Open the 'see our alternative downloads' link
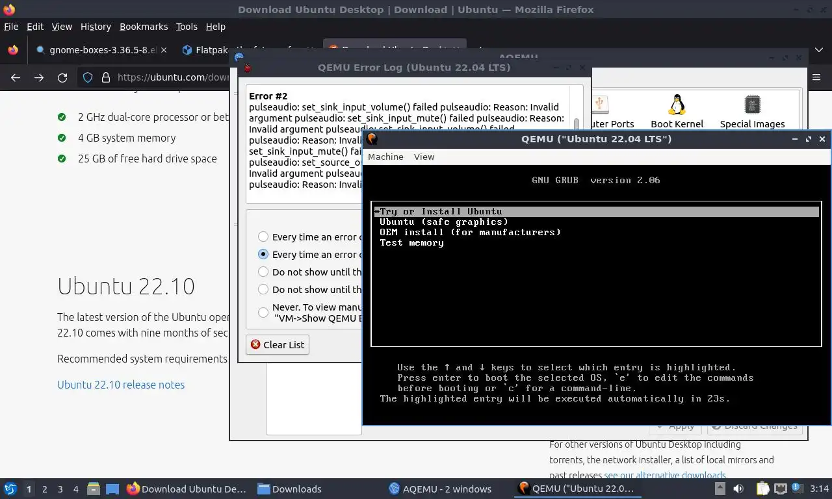 pos(664,475)
